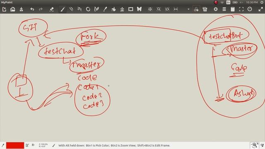Viewport: 265px width, 149px height.
Task: Select the Flood Fill bucket tool
Action: coord(113,9)
